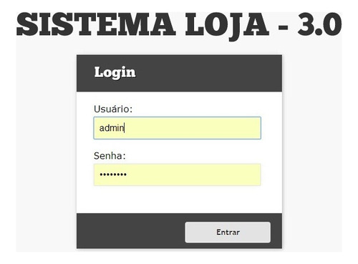Click the Login heading text
The height and width of the screenshot is (264, 358).
click(115, 72)
